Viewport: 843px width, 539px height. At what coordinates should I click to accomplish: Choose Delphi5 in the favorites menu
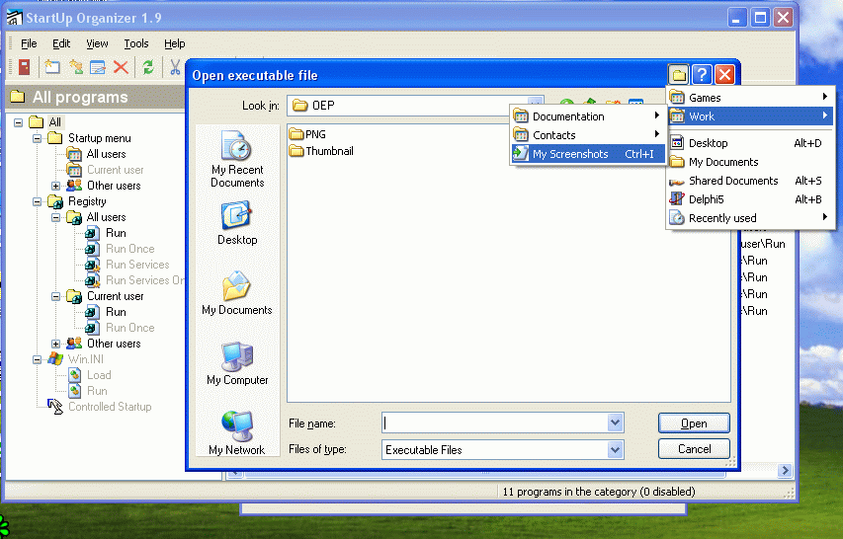coord(707,199)
